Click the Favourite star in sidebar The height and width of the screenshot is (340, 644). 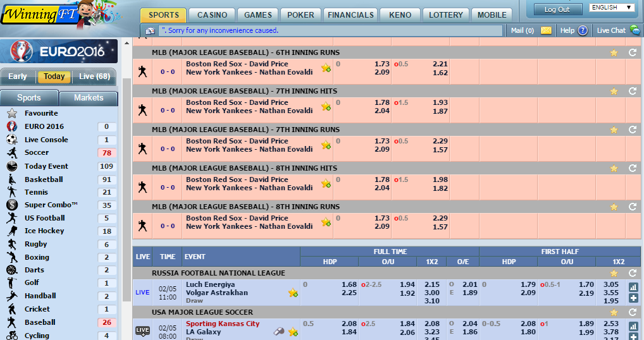pyautogui.click(x=12, y=113)
